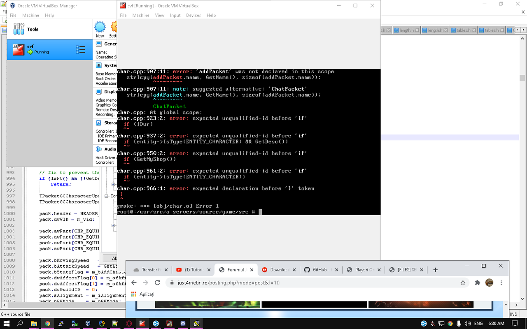Switch to the Download Mega tab
Viewport: 527px width, 329px height.
(279, 270)
